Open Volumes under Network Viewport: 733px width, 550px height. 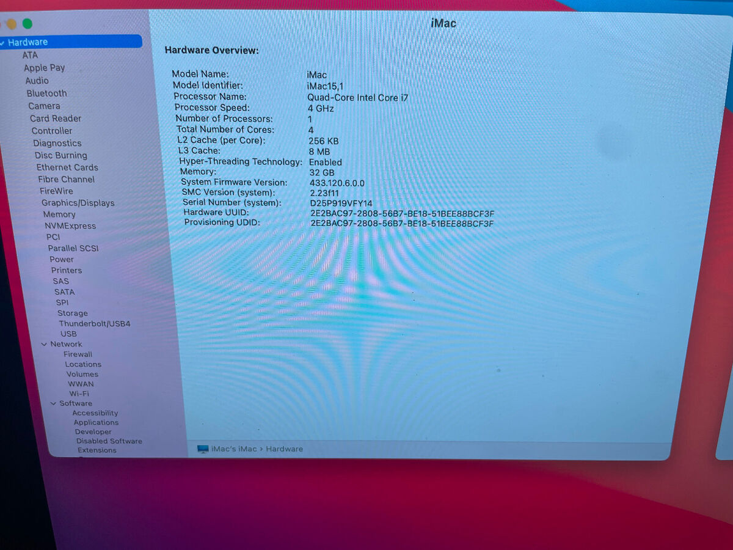point(82,374)
